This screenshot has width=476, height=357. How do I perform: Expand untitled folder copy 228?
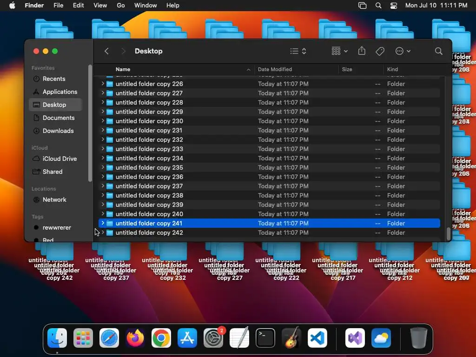tap(103, 102)
